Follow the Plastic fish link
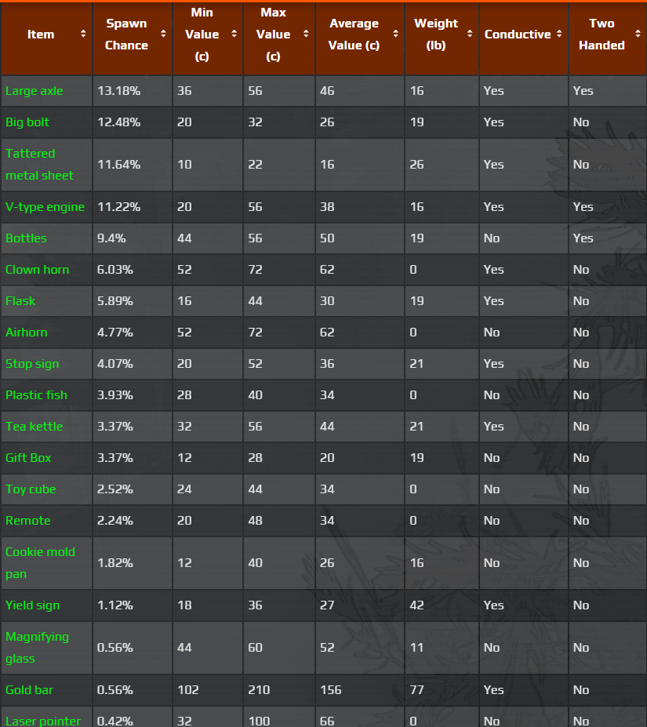This screenshot has height=727, width=647. (36, 395)
